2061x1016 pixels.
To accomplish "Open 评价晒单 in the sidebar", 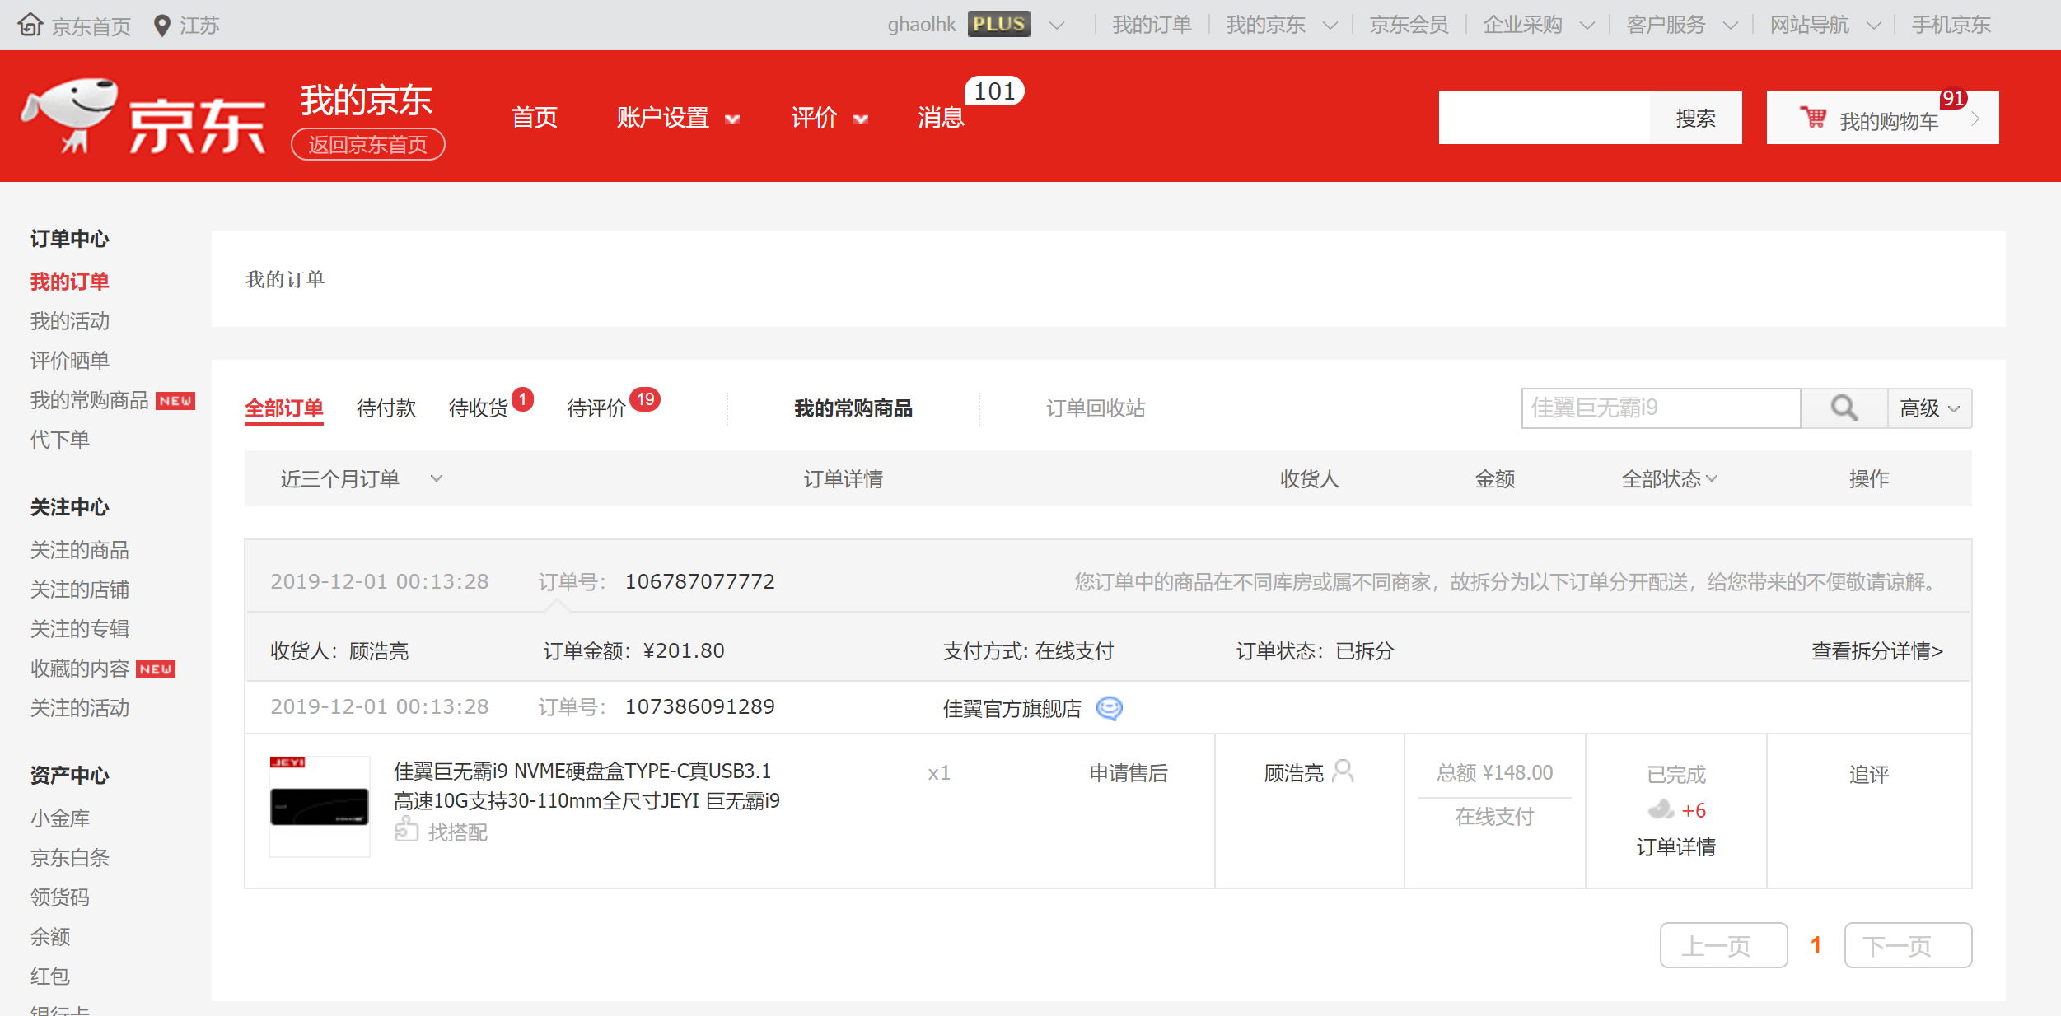I will click(70, 361).
